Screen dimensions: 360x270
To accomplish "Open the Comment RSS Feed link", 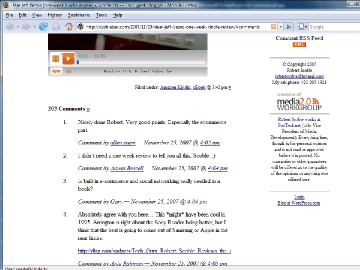I will click(299, 38).
